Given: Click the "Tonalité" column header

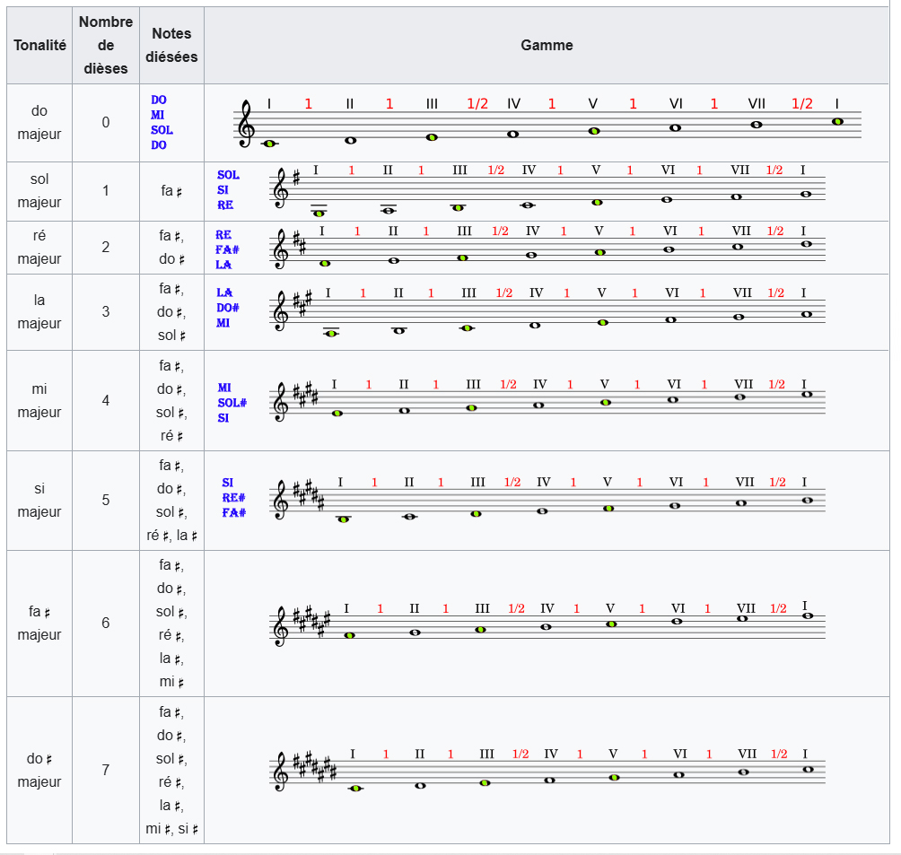Looking at the screenshot, I should coord(39,46).
